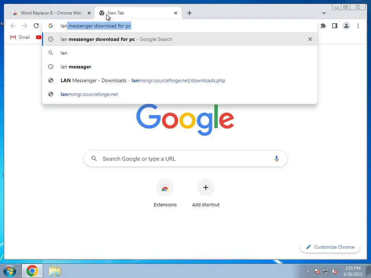Open the Windows Start menu
This screenshot has height=278, width=371.
(10, 271)
